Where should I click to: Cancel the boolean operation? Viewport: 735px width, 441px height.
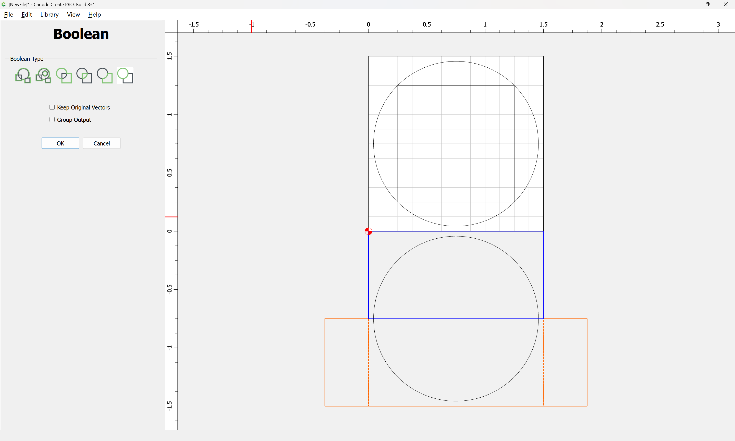(102, 143)
